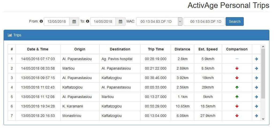
Task: Open details arrow for trip 2
Action: [x=256, y=68]
